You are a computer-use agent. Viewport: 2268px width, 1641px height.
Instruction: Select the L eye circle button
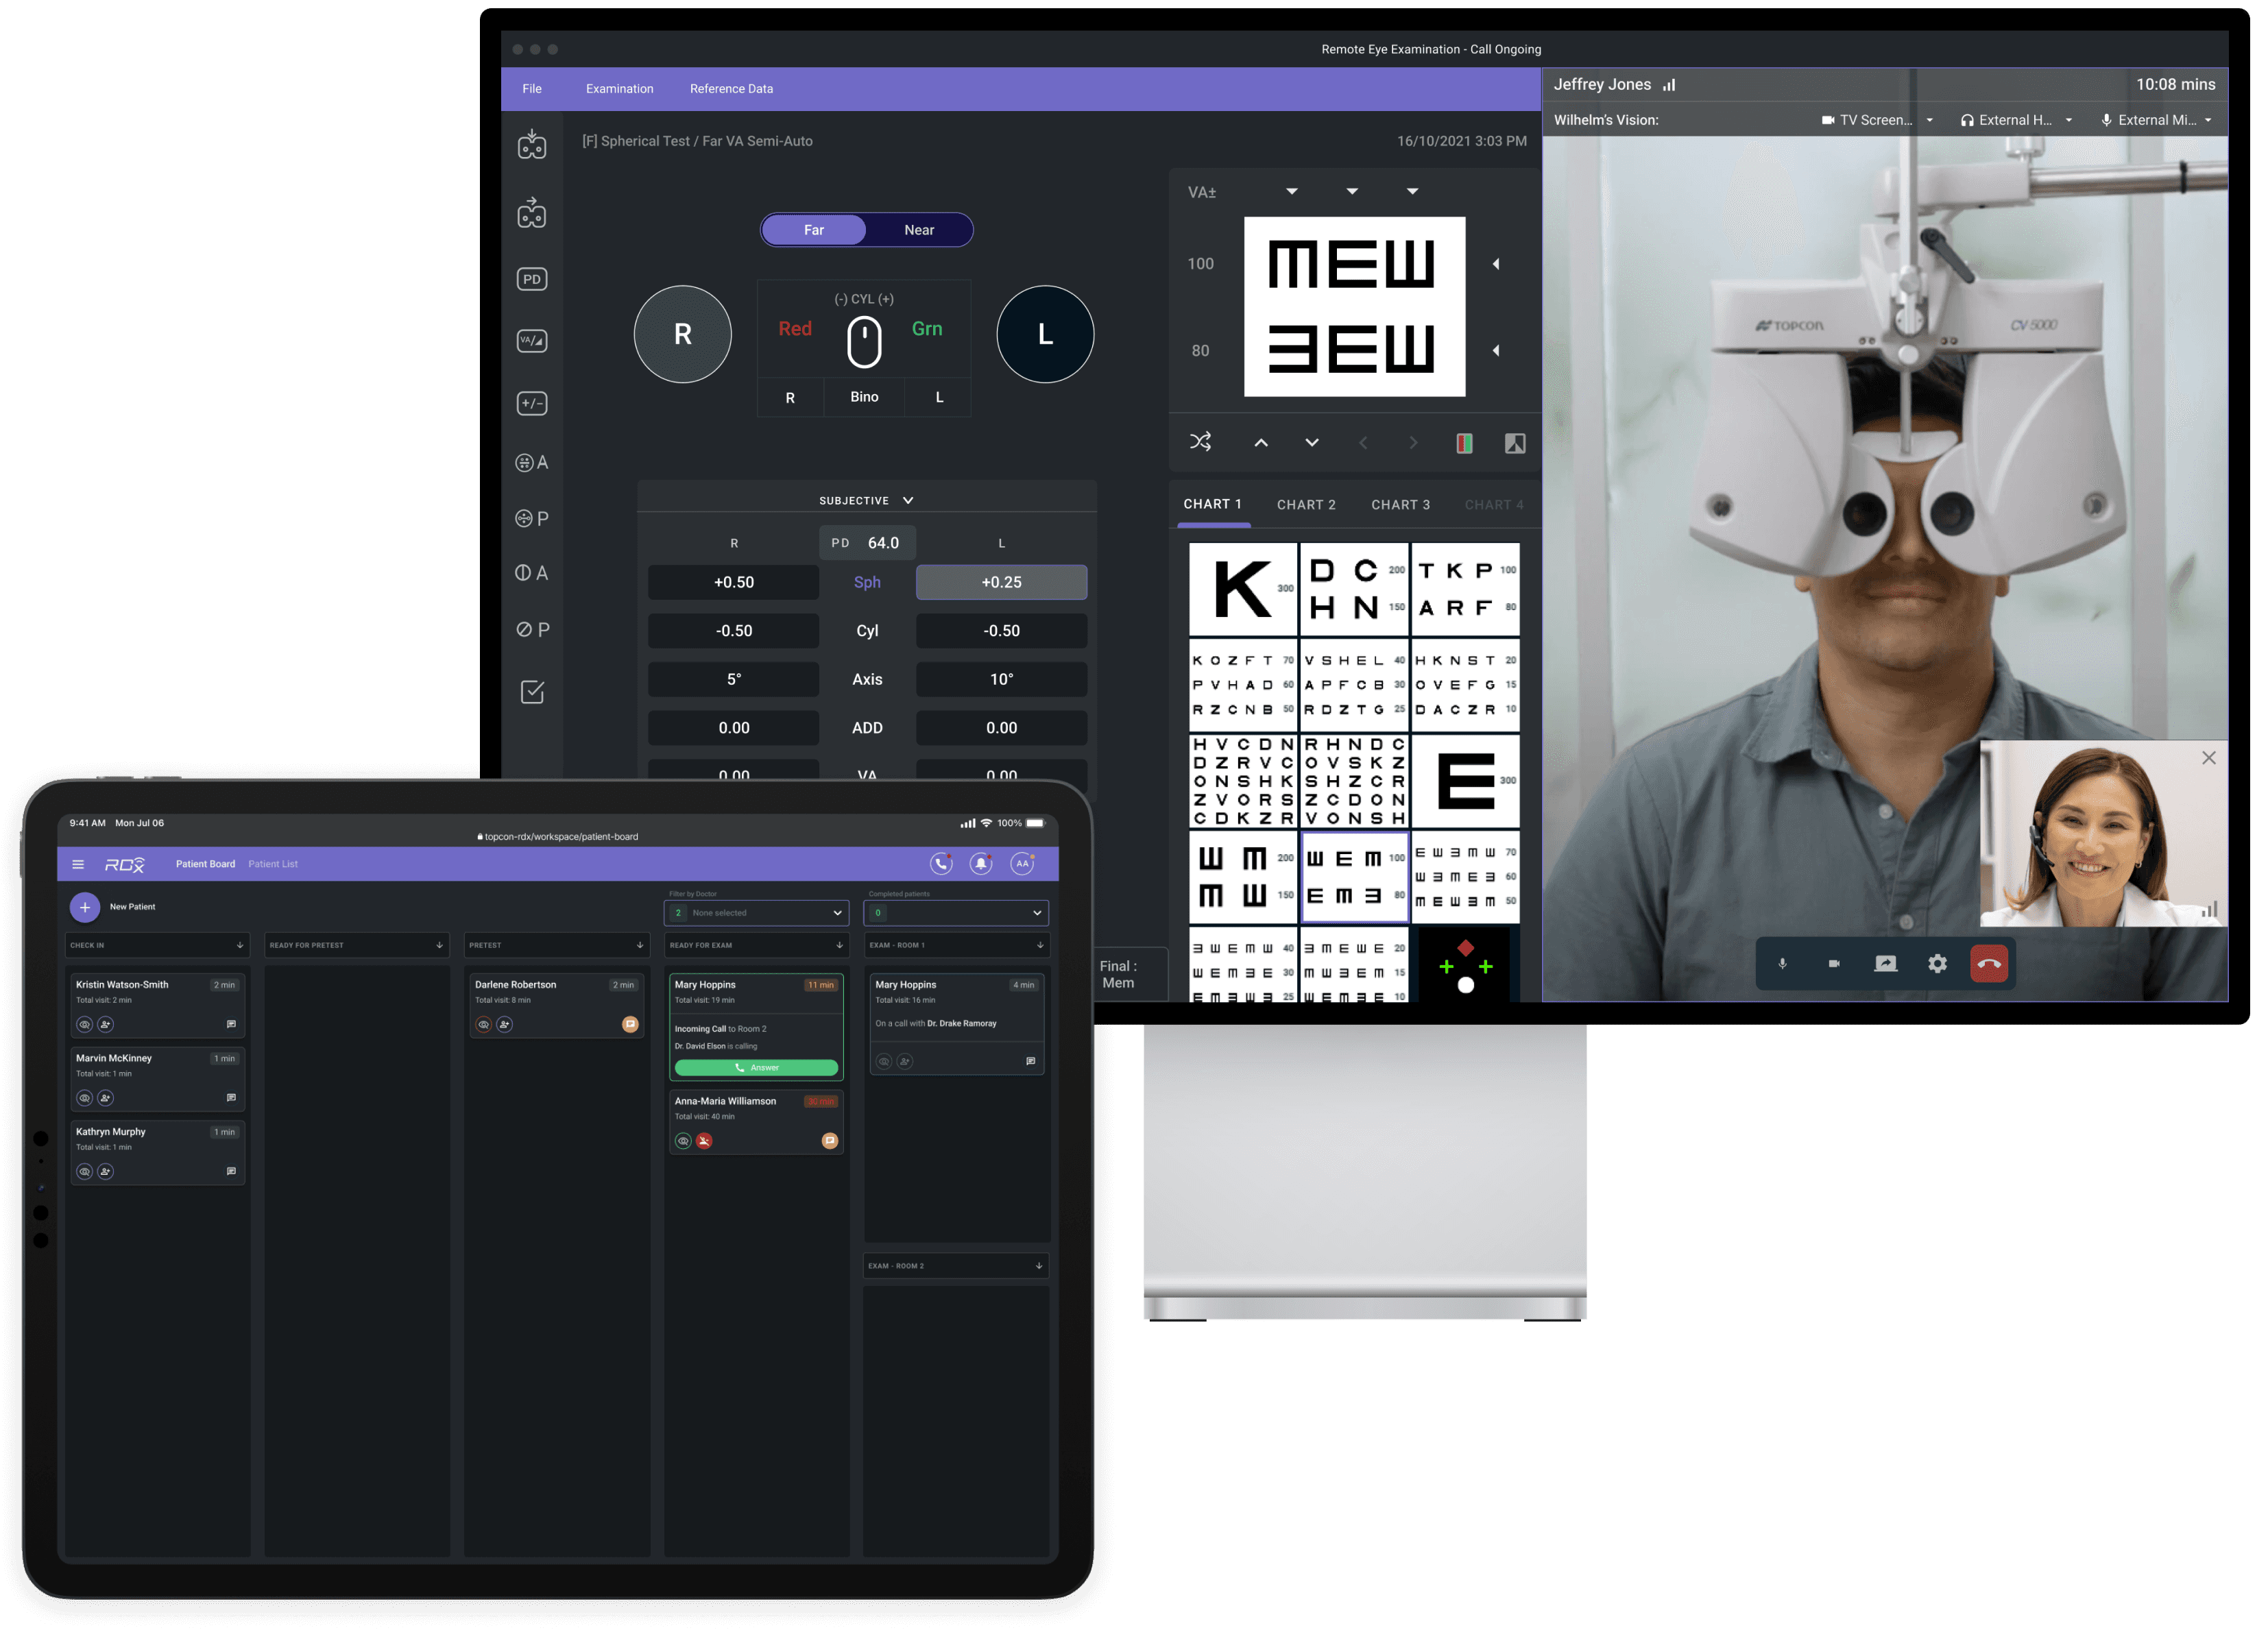(1044, 334)
